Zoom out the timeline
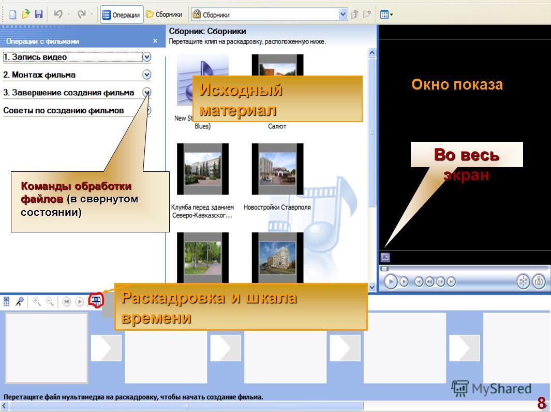 click(50, 302)
